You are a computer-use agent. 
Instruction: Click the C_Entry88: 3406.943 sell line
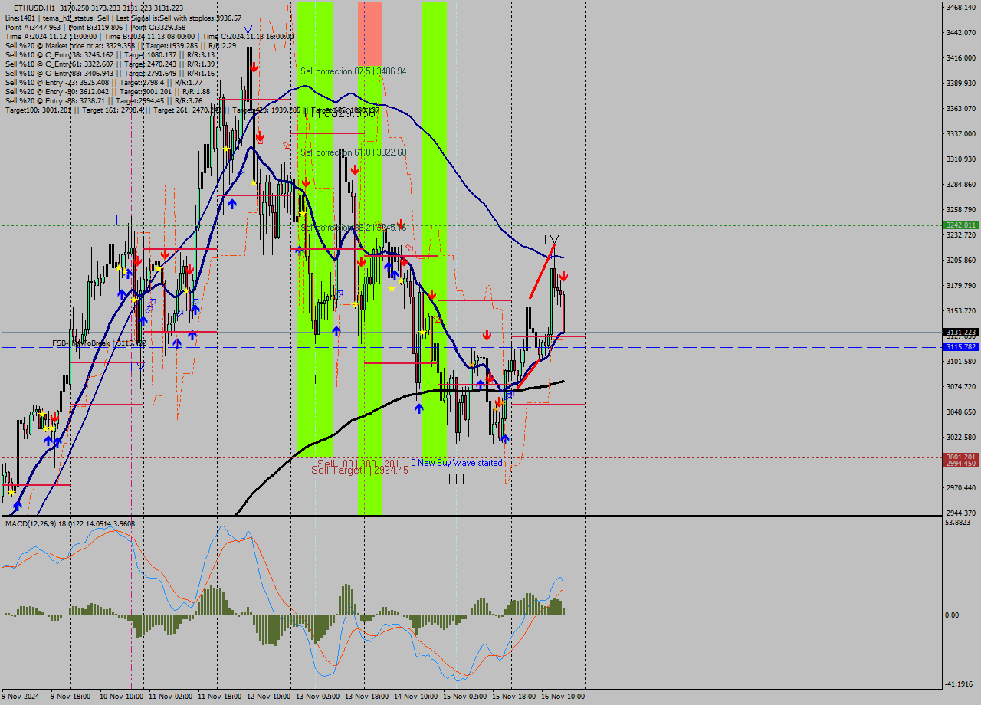click(109, 73)
